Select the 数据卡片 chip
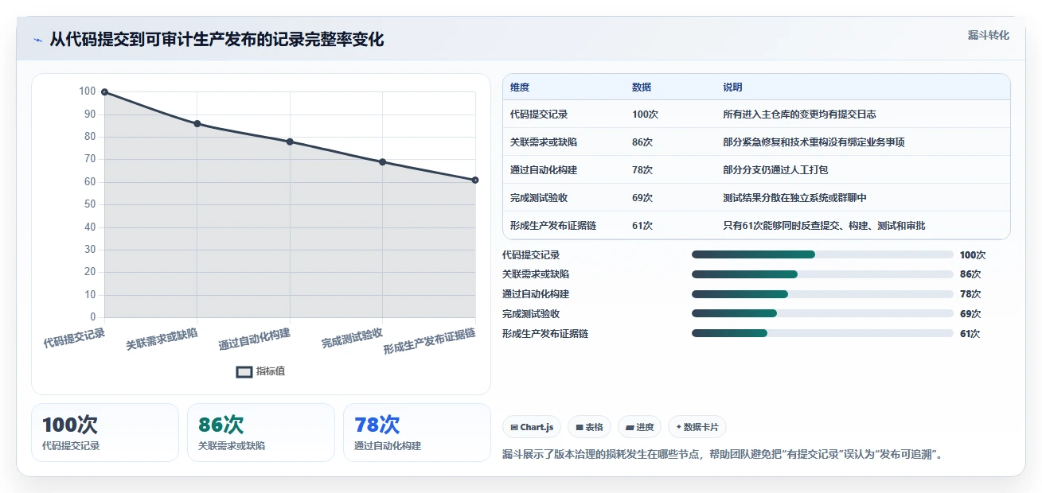Viewport: 1042px width, 493px height. (697, 427)
